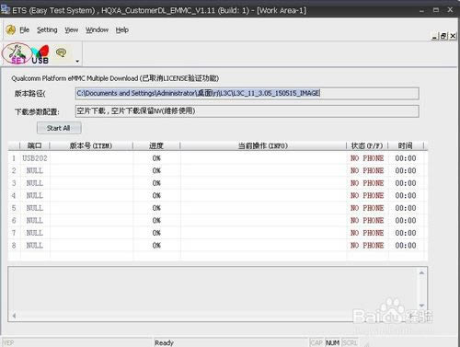This screenshot has height=347, width=460.
Task: Click the NO PHONE status in row 1
Action: click(x=367, y=158)
